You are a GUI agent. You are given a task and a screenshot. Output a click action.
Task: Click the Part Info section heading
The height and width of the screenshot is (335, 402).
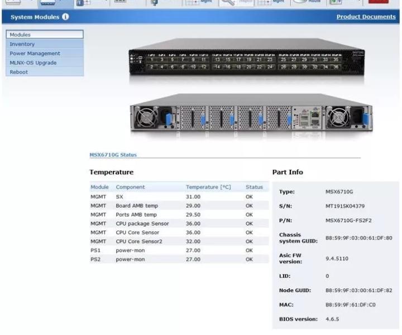pos(288,172)
